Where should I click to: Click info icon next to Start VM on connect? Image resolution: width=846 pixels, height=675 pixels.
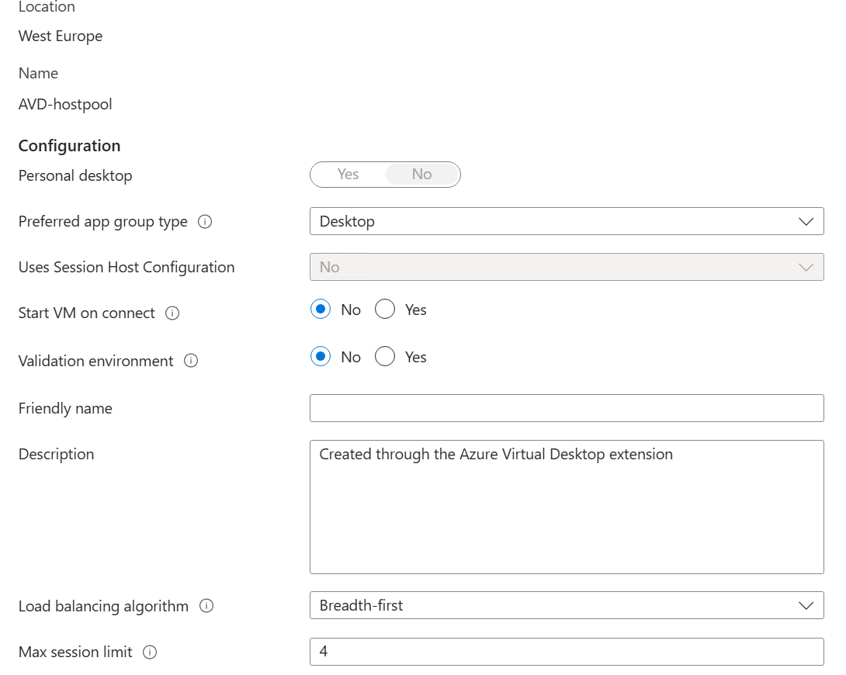click(x=172, y=313)
